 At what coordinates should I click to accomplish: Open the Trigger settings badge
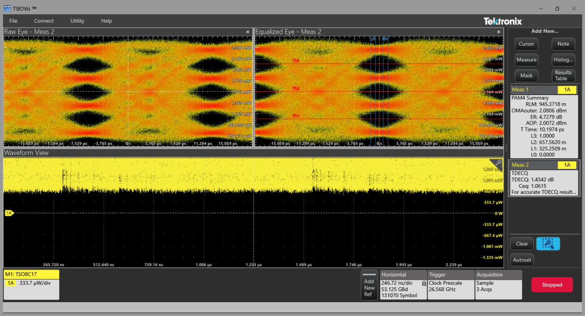[451, 285]
